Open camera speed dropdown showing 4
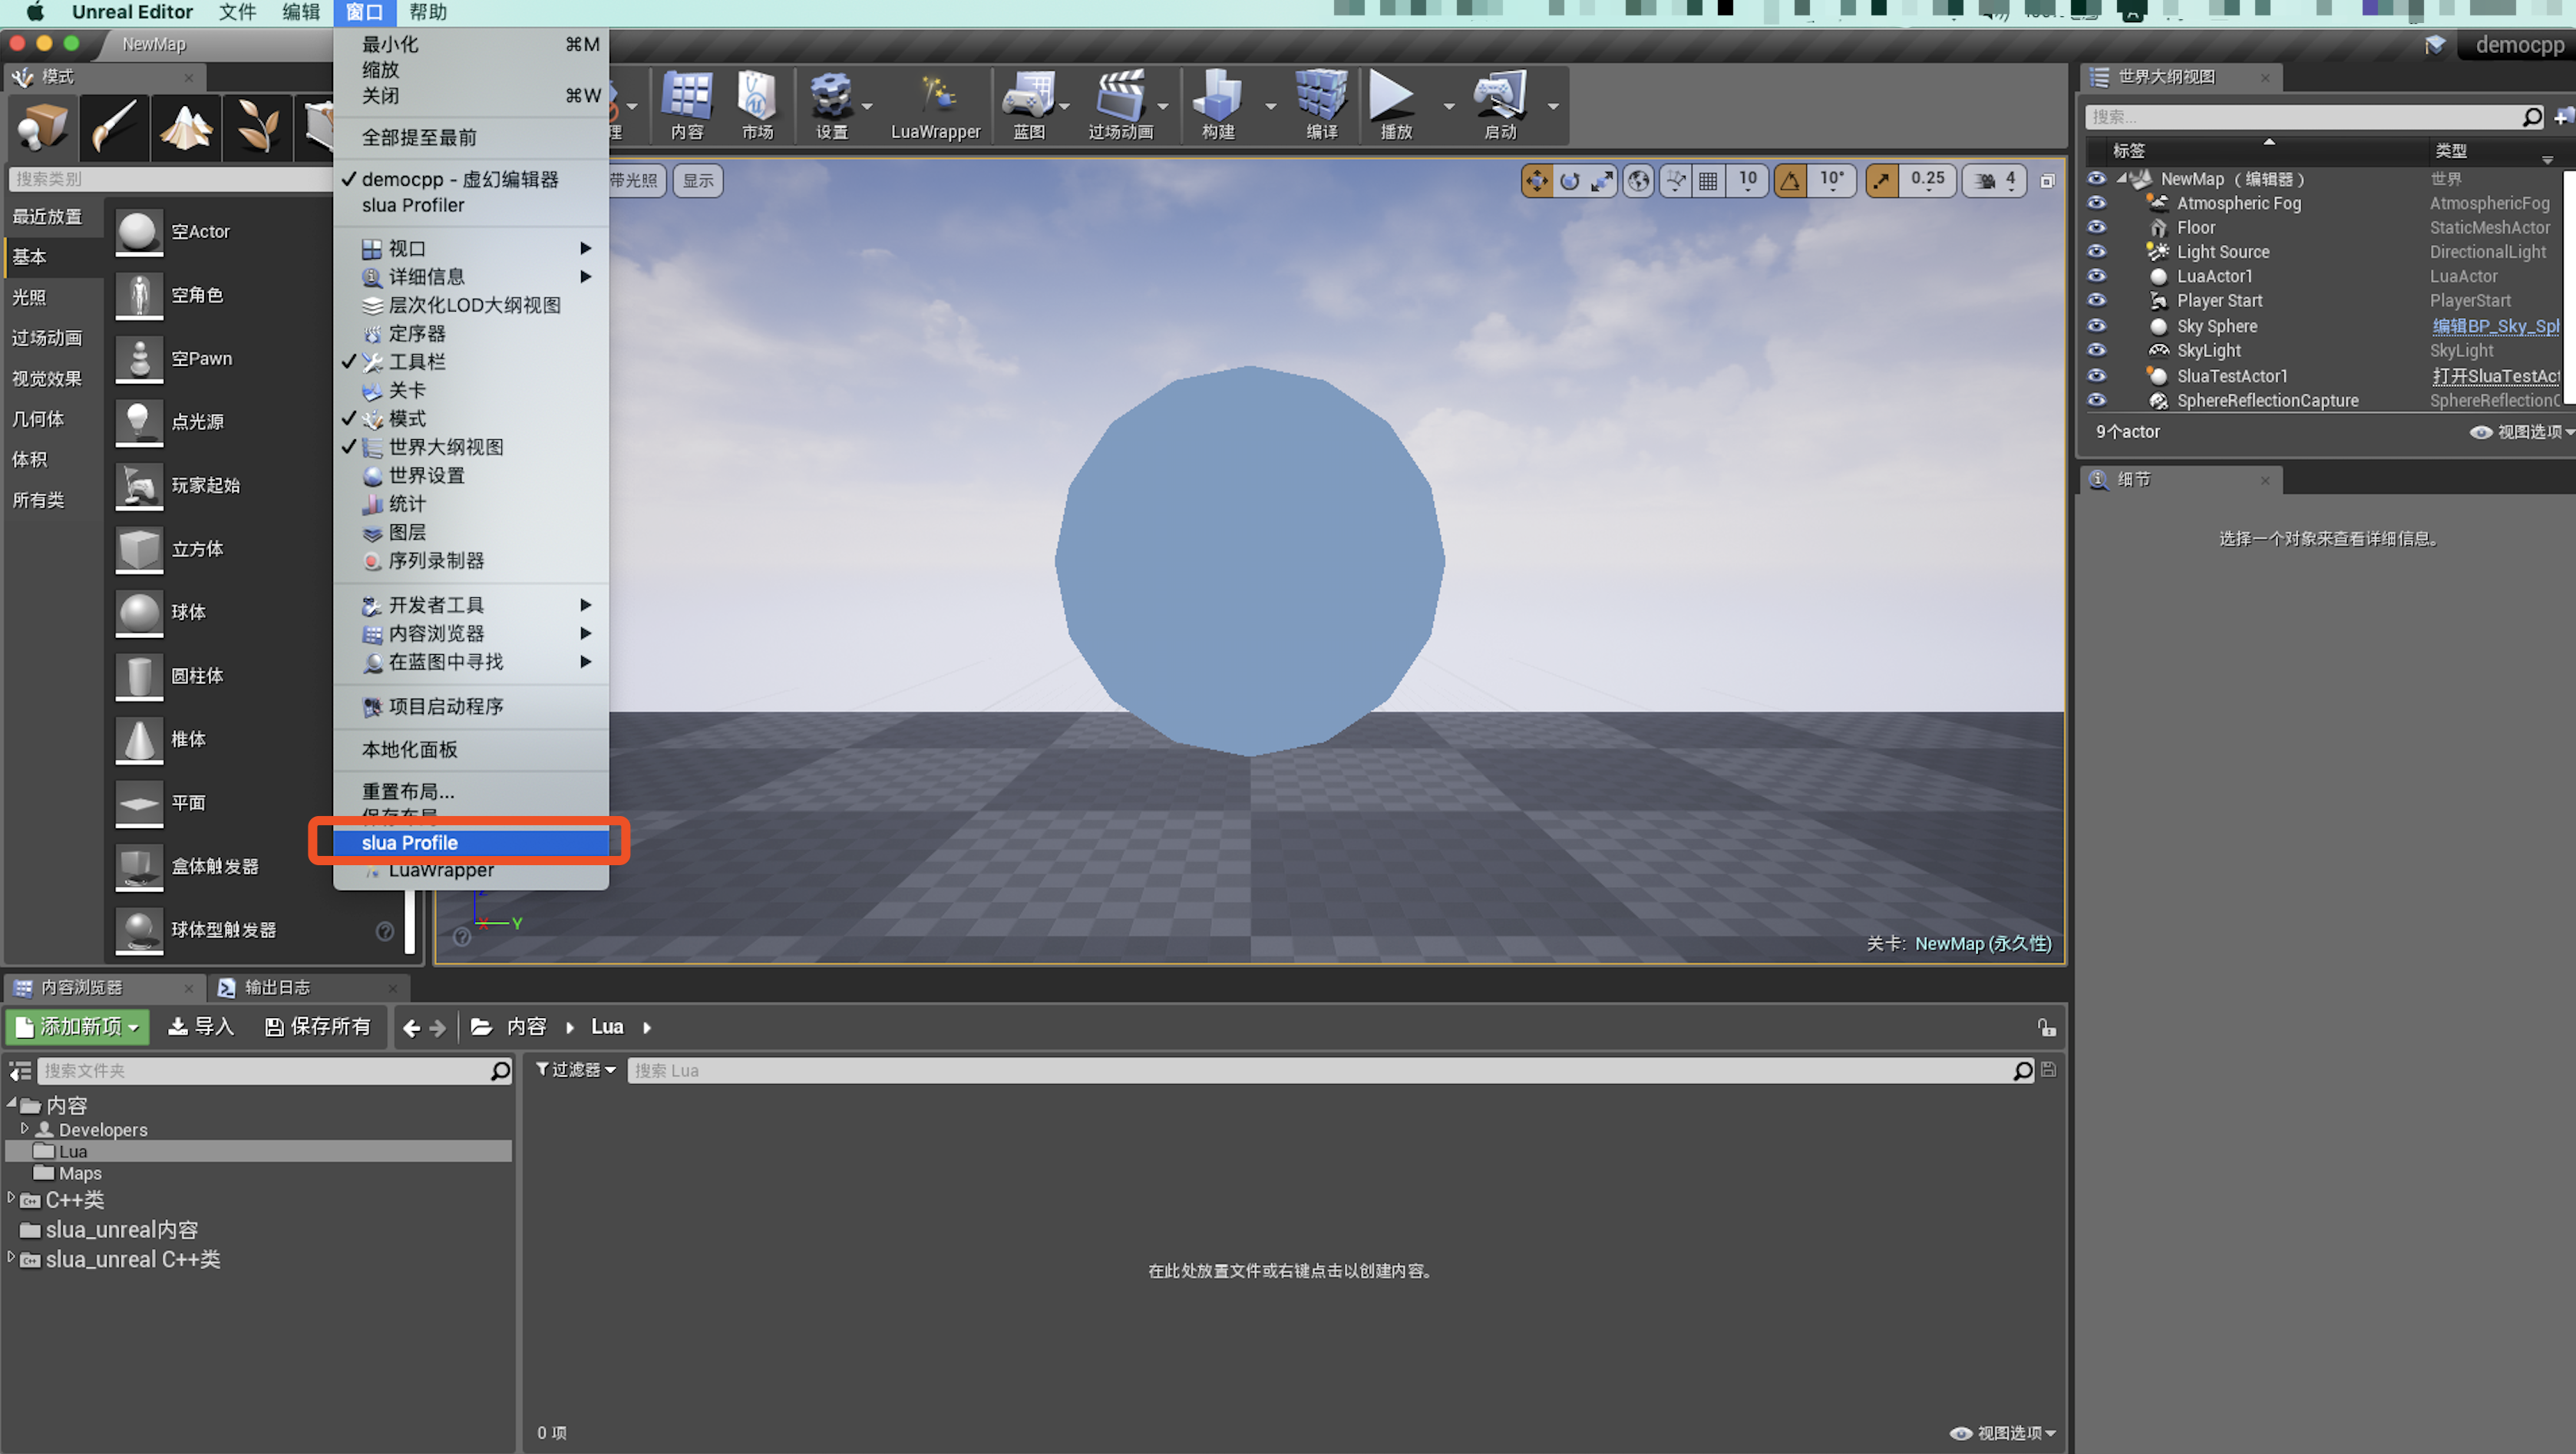 [x=1996, y=181]
